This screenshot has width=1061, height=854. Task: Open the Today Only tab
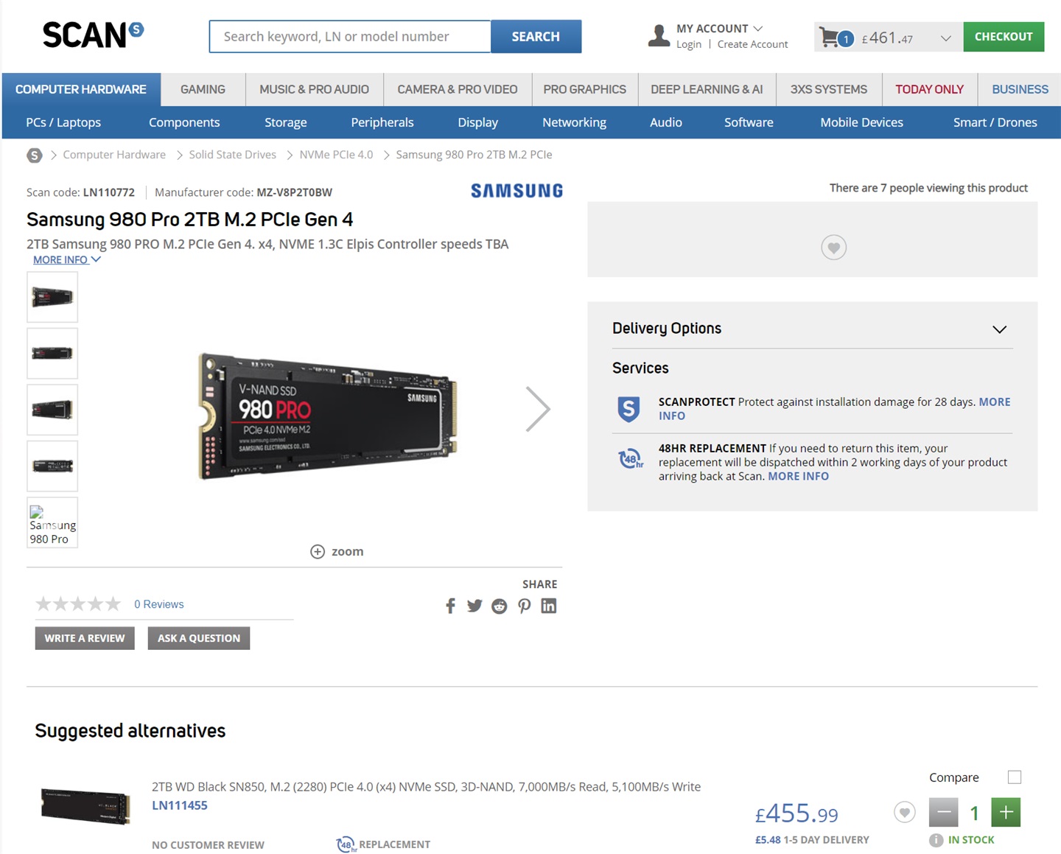(x=929, y=89)
